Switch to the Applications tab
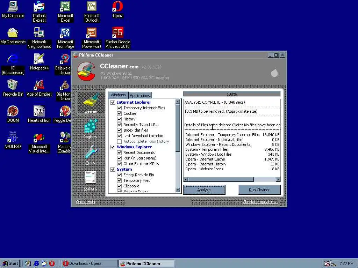 [140, 96]
